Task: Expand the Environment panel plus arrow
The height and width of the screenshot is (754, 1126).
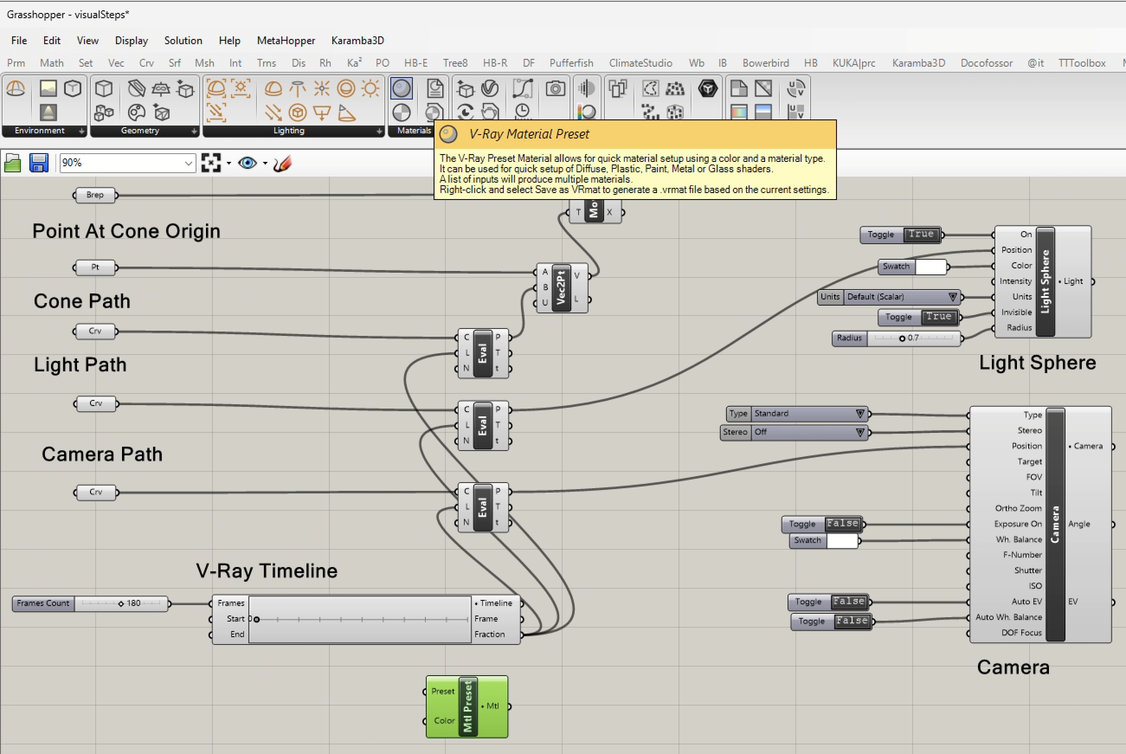Action: click(x=82, y=131)
